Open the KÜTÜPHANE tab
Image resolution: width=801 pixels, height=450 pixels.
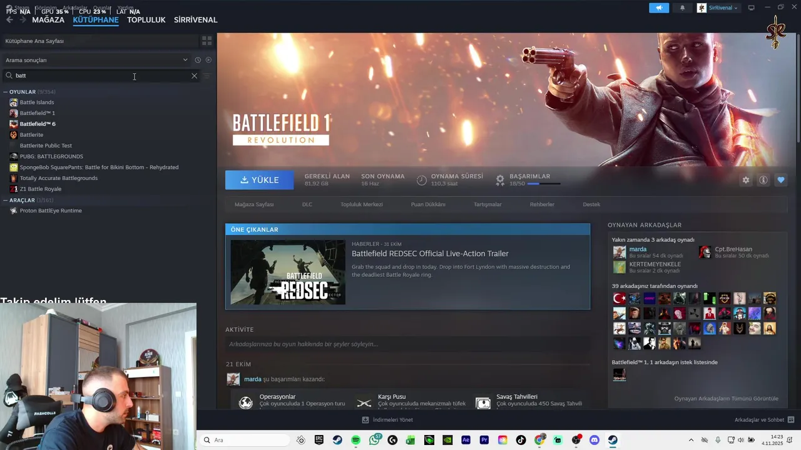pyautogui.click(x=96, y=20)
